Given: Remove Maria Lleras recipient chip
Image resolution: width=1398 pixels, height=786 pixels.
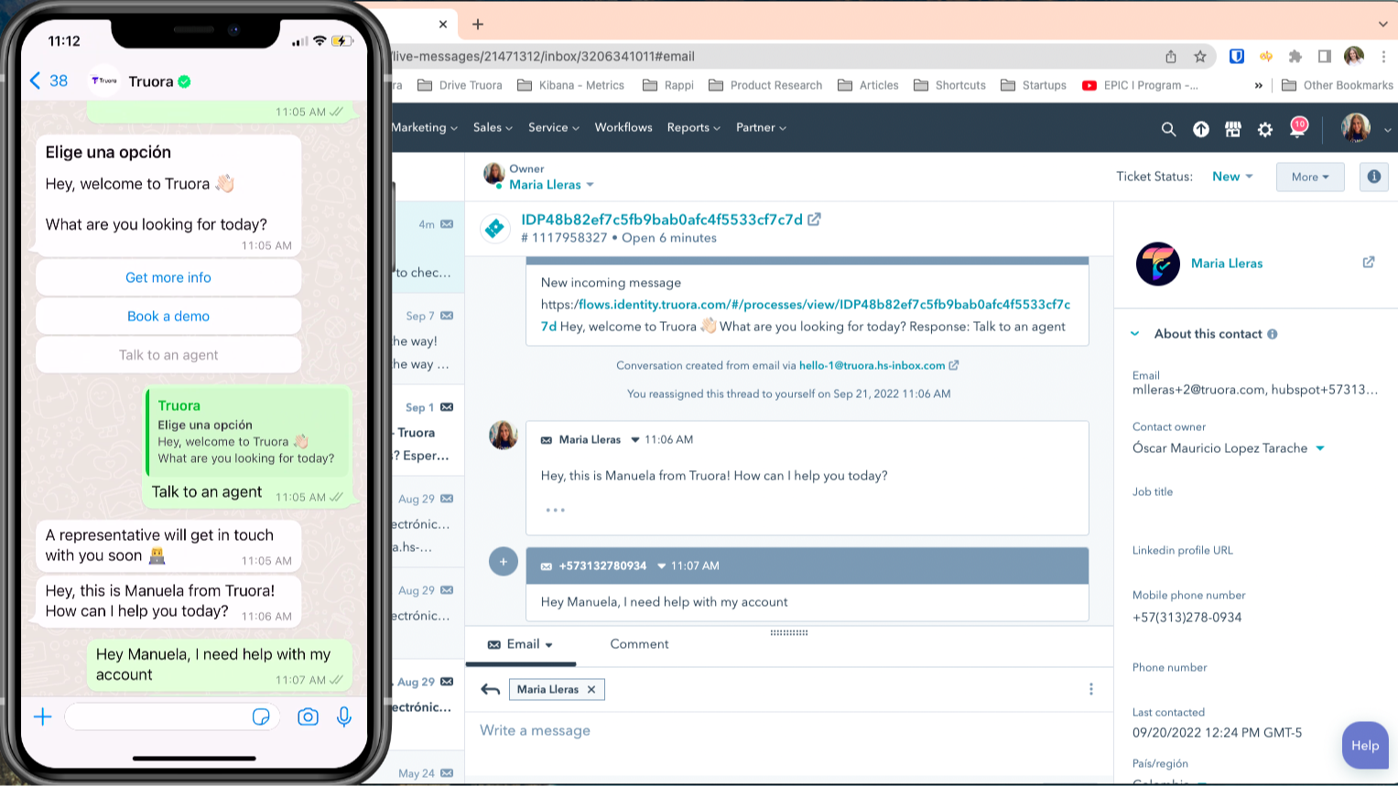Looking at the screenshot, I should [x=591, y=690].
